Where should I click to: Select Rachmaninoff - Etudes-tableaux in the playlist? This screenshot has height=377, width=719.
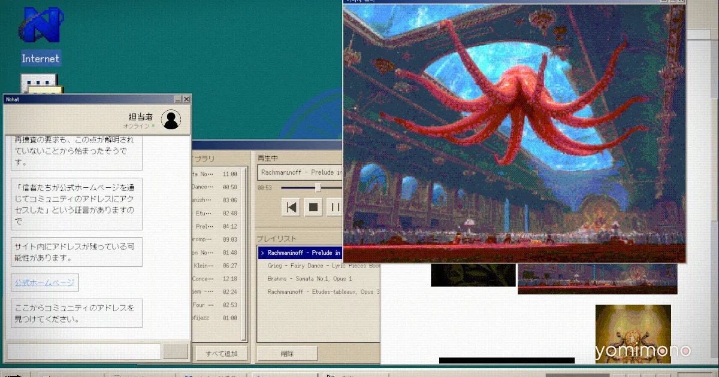coord(324,292)
